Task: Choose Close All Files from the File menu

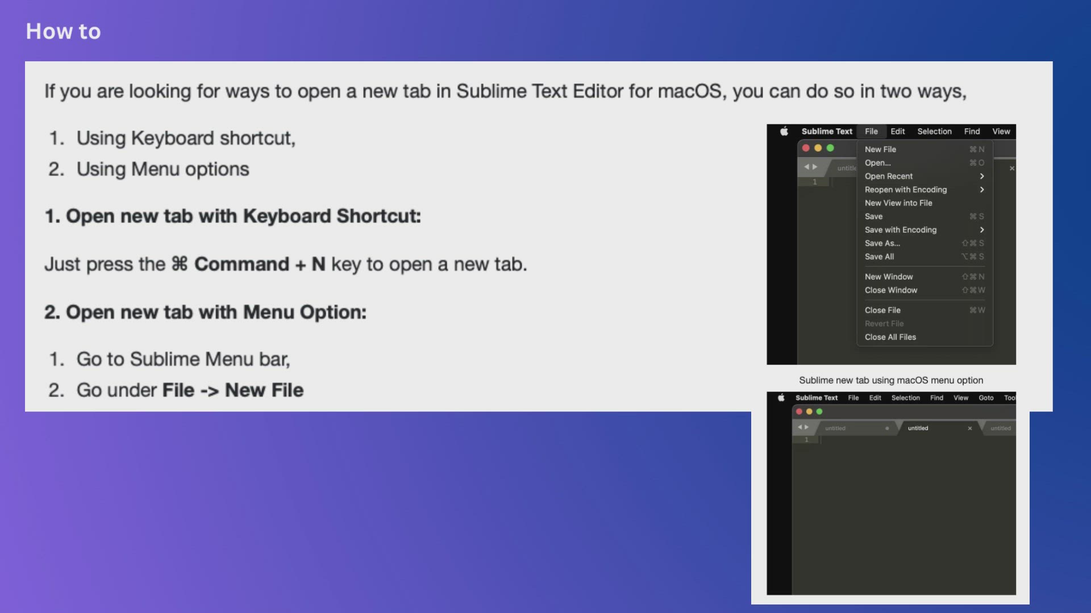Action: [925, 337]
